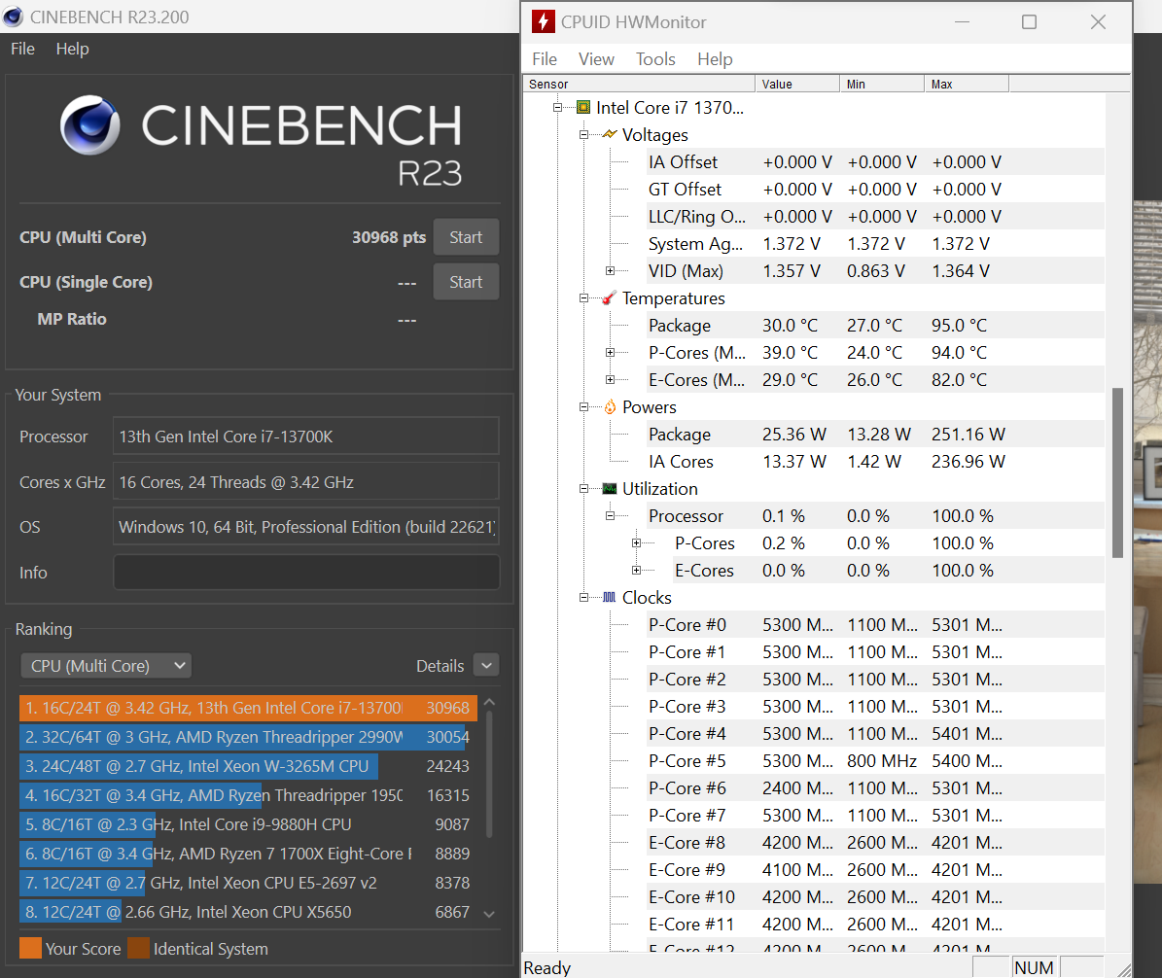Click the Min column header
Viewport: 1162px width, 978px height.
[882, 84]
